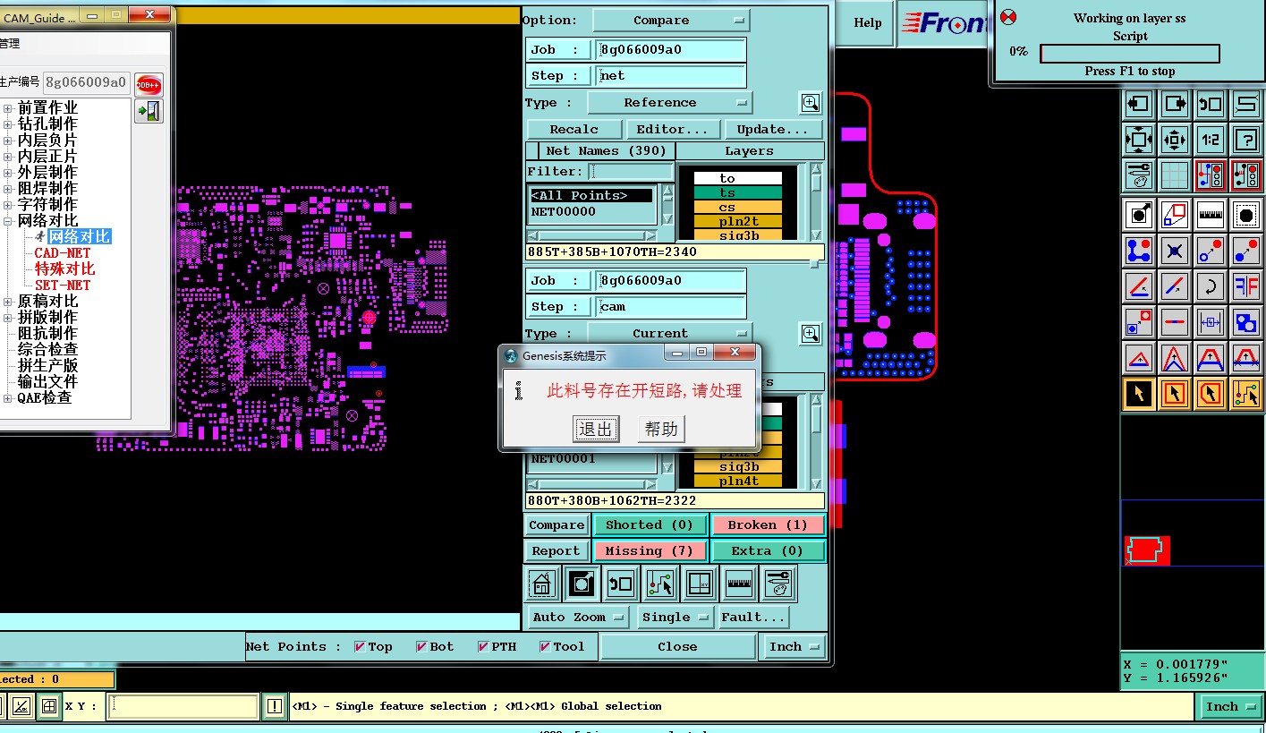Click the XY coordinate grid icon

[700, 584]
